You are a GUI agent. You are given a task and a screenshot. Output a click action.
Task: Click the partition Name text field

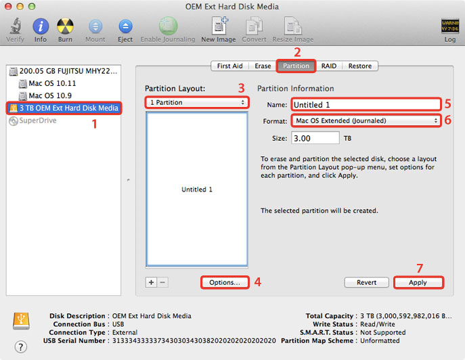[x=366, y=105]
